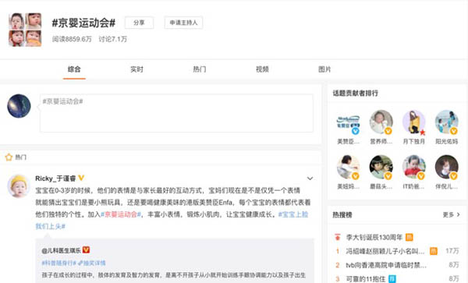The image size is (468, 283).
Task: Switch to the 实时 tab
Action: coord(136,69)
